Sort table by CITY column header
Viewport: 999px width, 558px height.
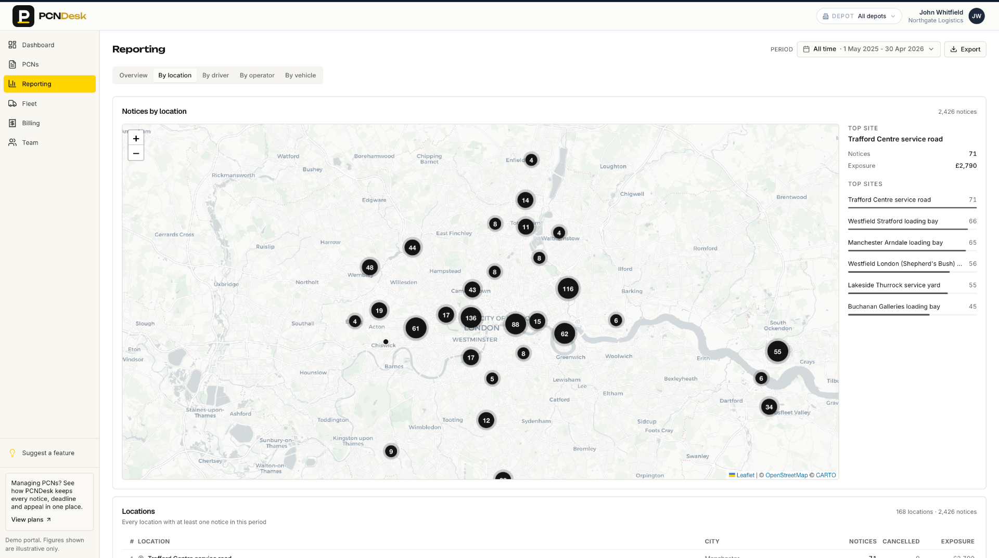point(712,541)
